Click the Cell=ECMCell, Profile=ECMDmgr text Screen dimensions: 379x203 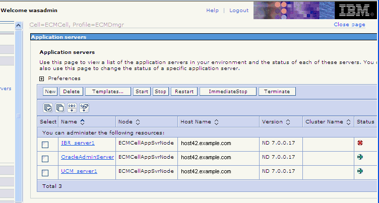click(x=77, y=25)
